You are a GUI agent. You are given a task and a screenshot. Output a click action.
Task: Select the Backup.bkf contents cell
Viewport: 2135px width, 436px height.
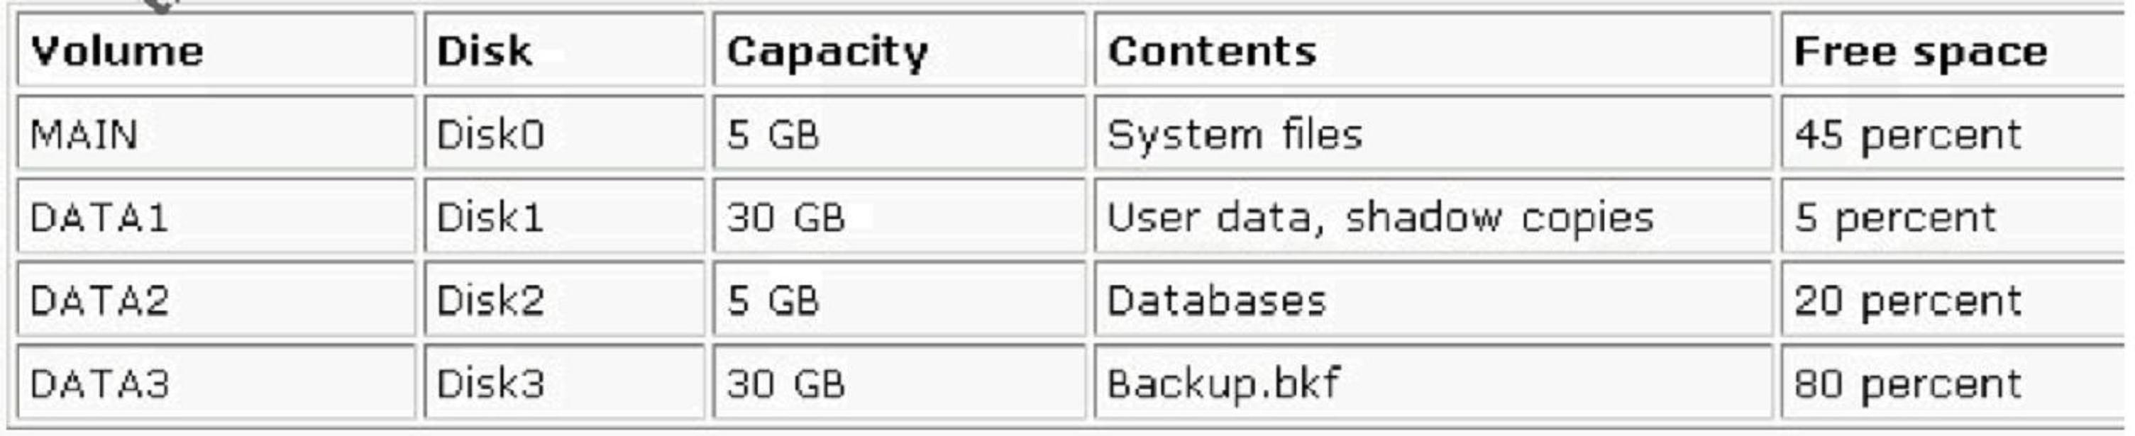pyautogui.click(x=1223, y=384)
